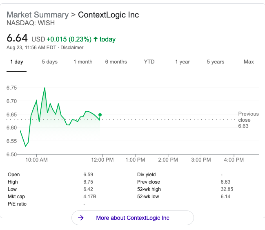The image size is (265, 230).
Task: Click the arrow icon beside More about ContextLogic
Action: (80, 218)
